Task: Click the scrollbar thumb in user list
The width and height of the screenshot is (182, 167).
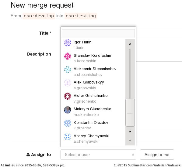Action: (130, 113)
